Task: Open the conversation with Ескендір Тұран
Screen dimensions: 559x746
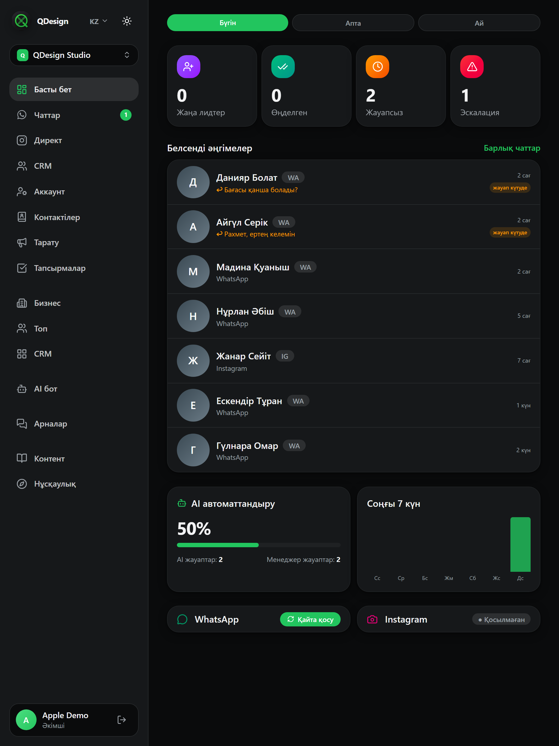Action: pyautogui.click(x=354, y=405)
